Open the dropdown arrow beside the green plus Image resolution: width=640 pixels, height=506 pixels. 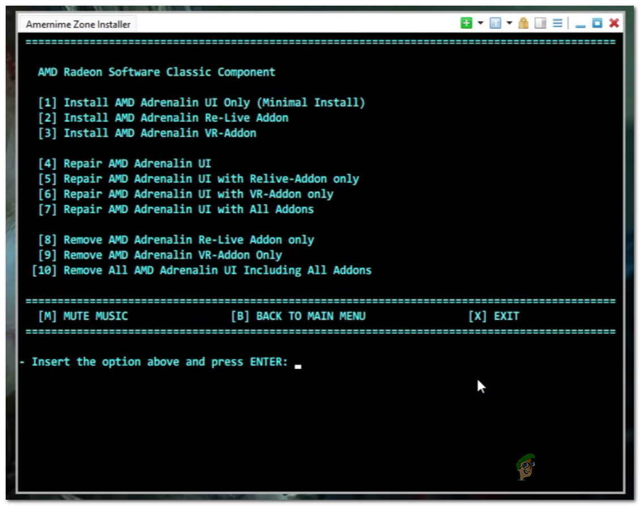pyautogui.click(x=480, y=23)
